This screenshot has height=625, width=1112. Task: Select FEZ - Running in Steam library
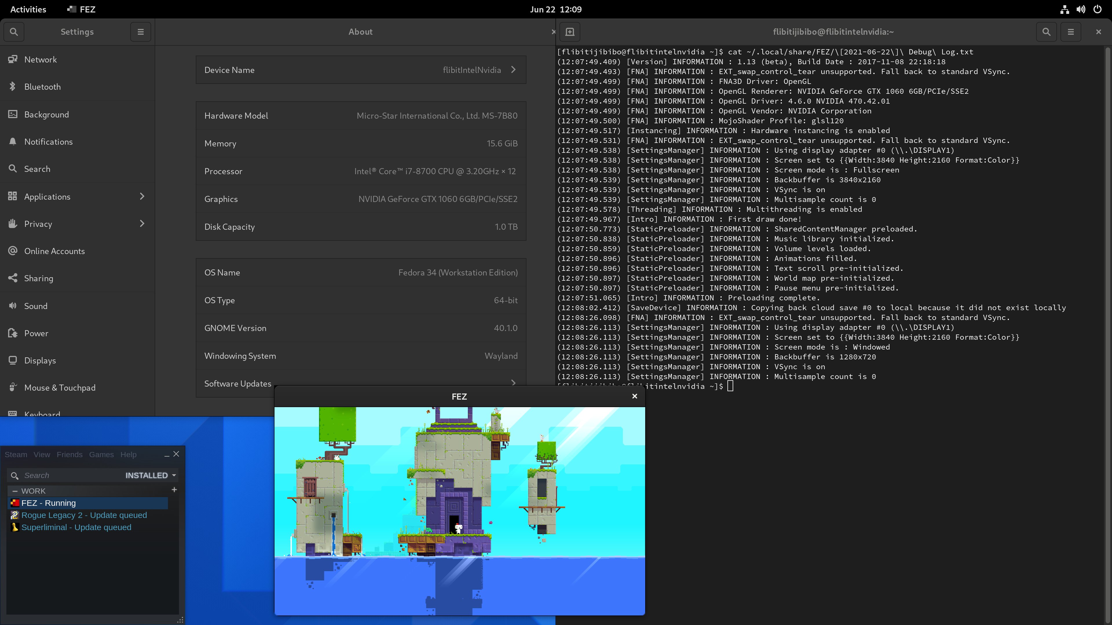click(88, 503)
